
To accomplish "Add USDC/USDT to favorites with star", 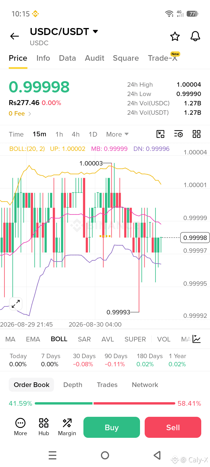I will coord(175,36).
